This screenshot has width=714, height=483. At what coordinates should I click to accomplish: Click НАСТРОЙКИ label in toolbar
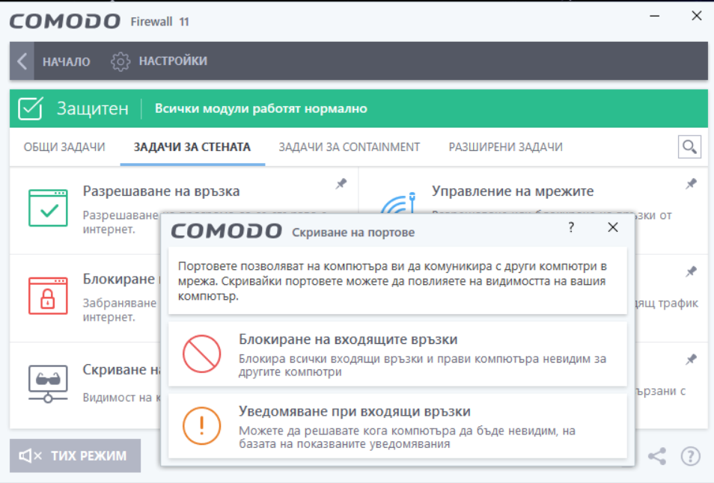coord(173,61)
